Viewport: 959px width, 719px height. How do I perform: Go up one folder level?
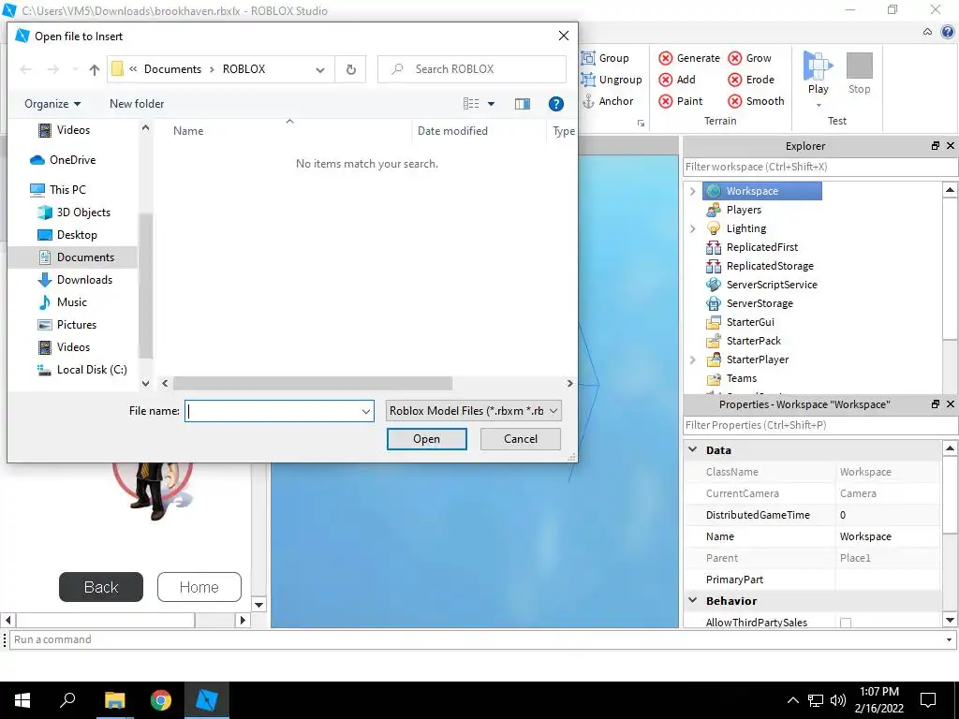(95, 69)
